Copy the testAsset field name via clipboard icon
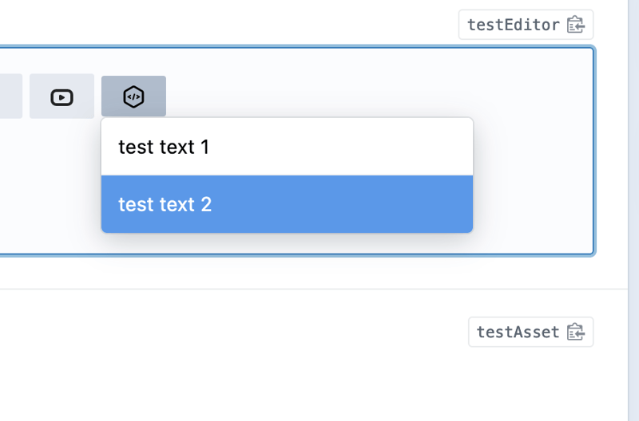Screen dimensions: 639x421 pyautogui.click(x=576, y=332)
